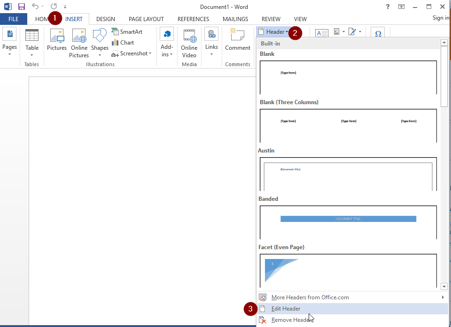Open More Headers from Office.com
Image resolution: width=451 pixels, height=327 pixels.
click(x=310, y=297)
